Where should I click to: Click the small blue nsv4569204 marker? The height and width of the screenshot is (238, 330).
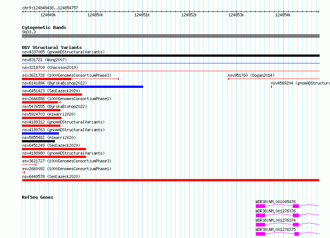pos(271,87)
